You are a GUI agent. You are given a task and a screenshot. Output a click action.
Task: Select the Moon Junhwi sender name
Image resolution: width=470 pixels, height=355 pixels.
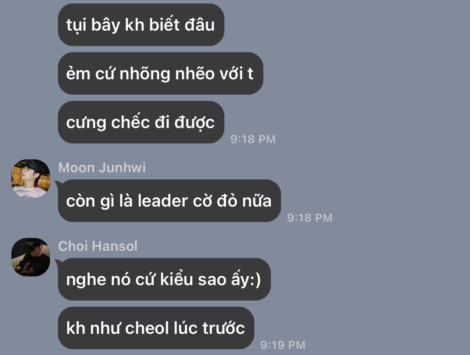tap(102, 168)
